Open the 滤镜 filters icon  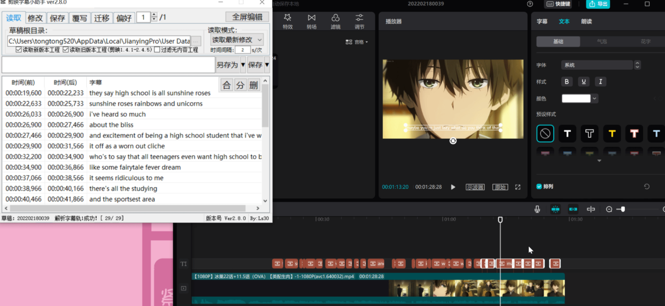[335, 21]
